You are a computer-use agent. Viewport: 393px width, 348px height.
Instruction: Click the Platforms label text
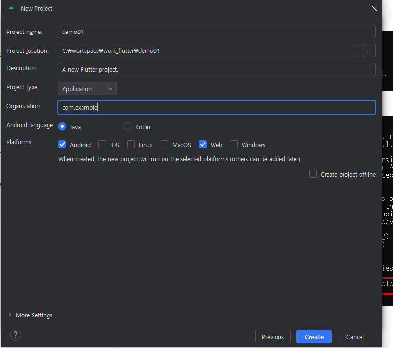pos(19,142)
